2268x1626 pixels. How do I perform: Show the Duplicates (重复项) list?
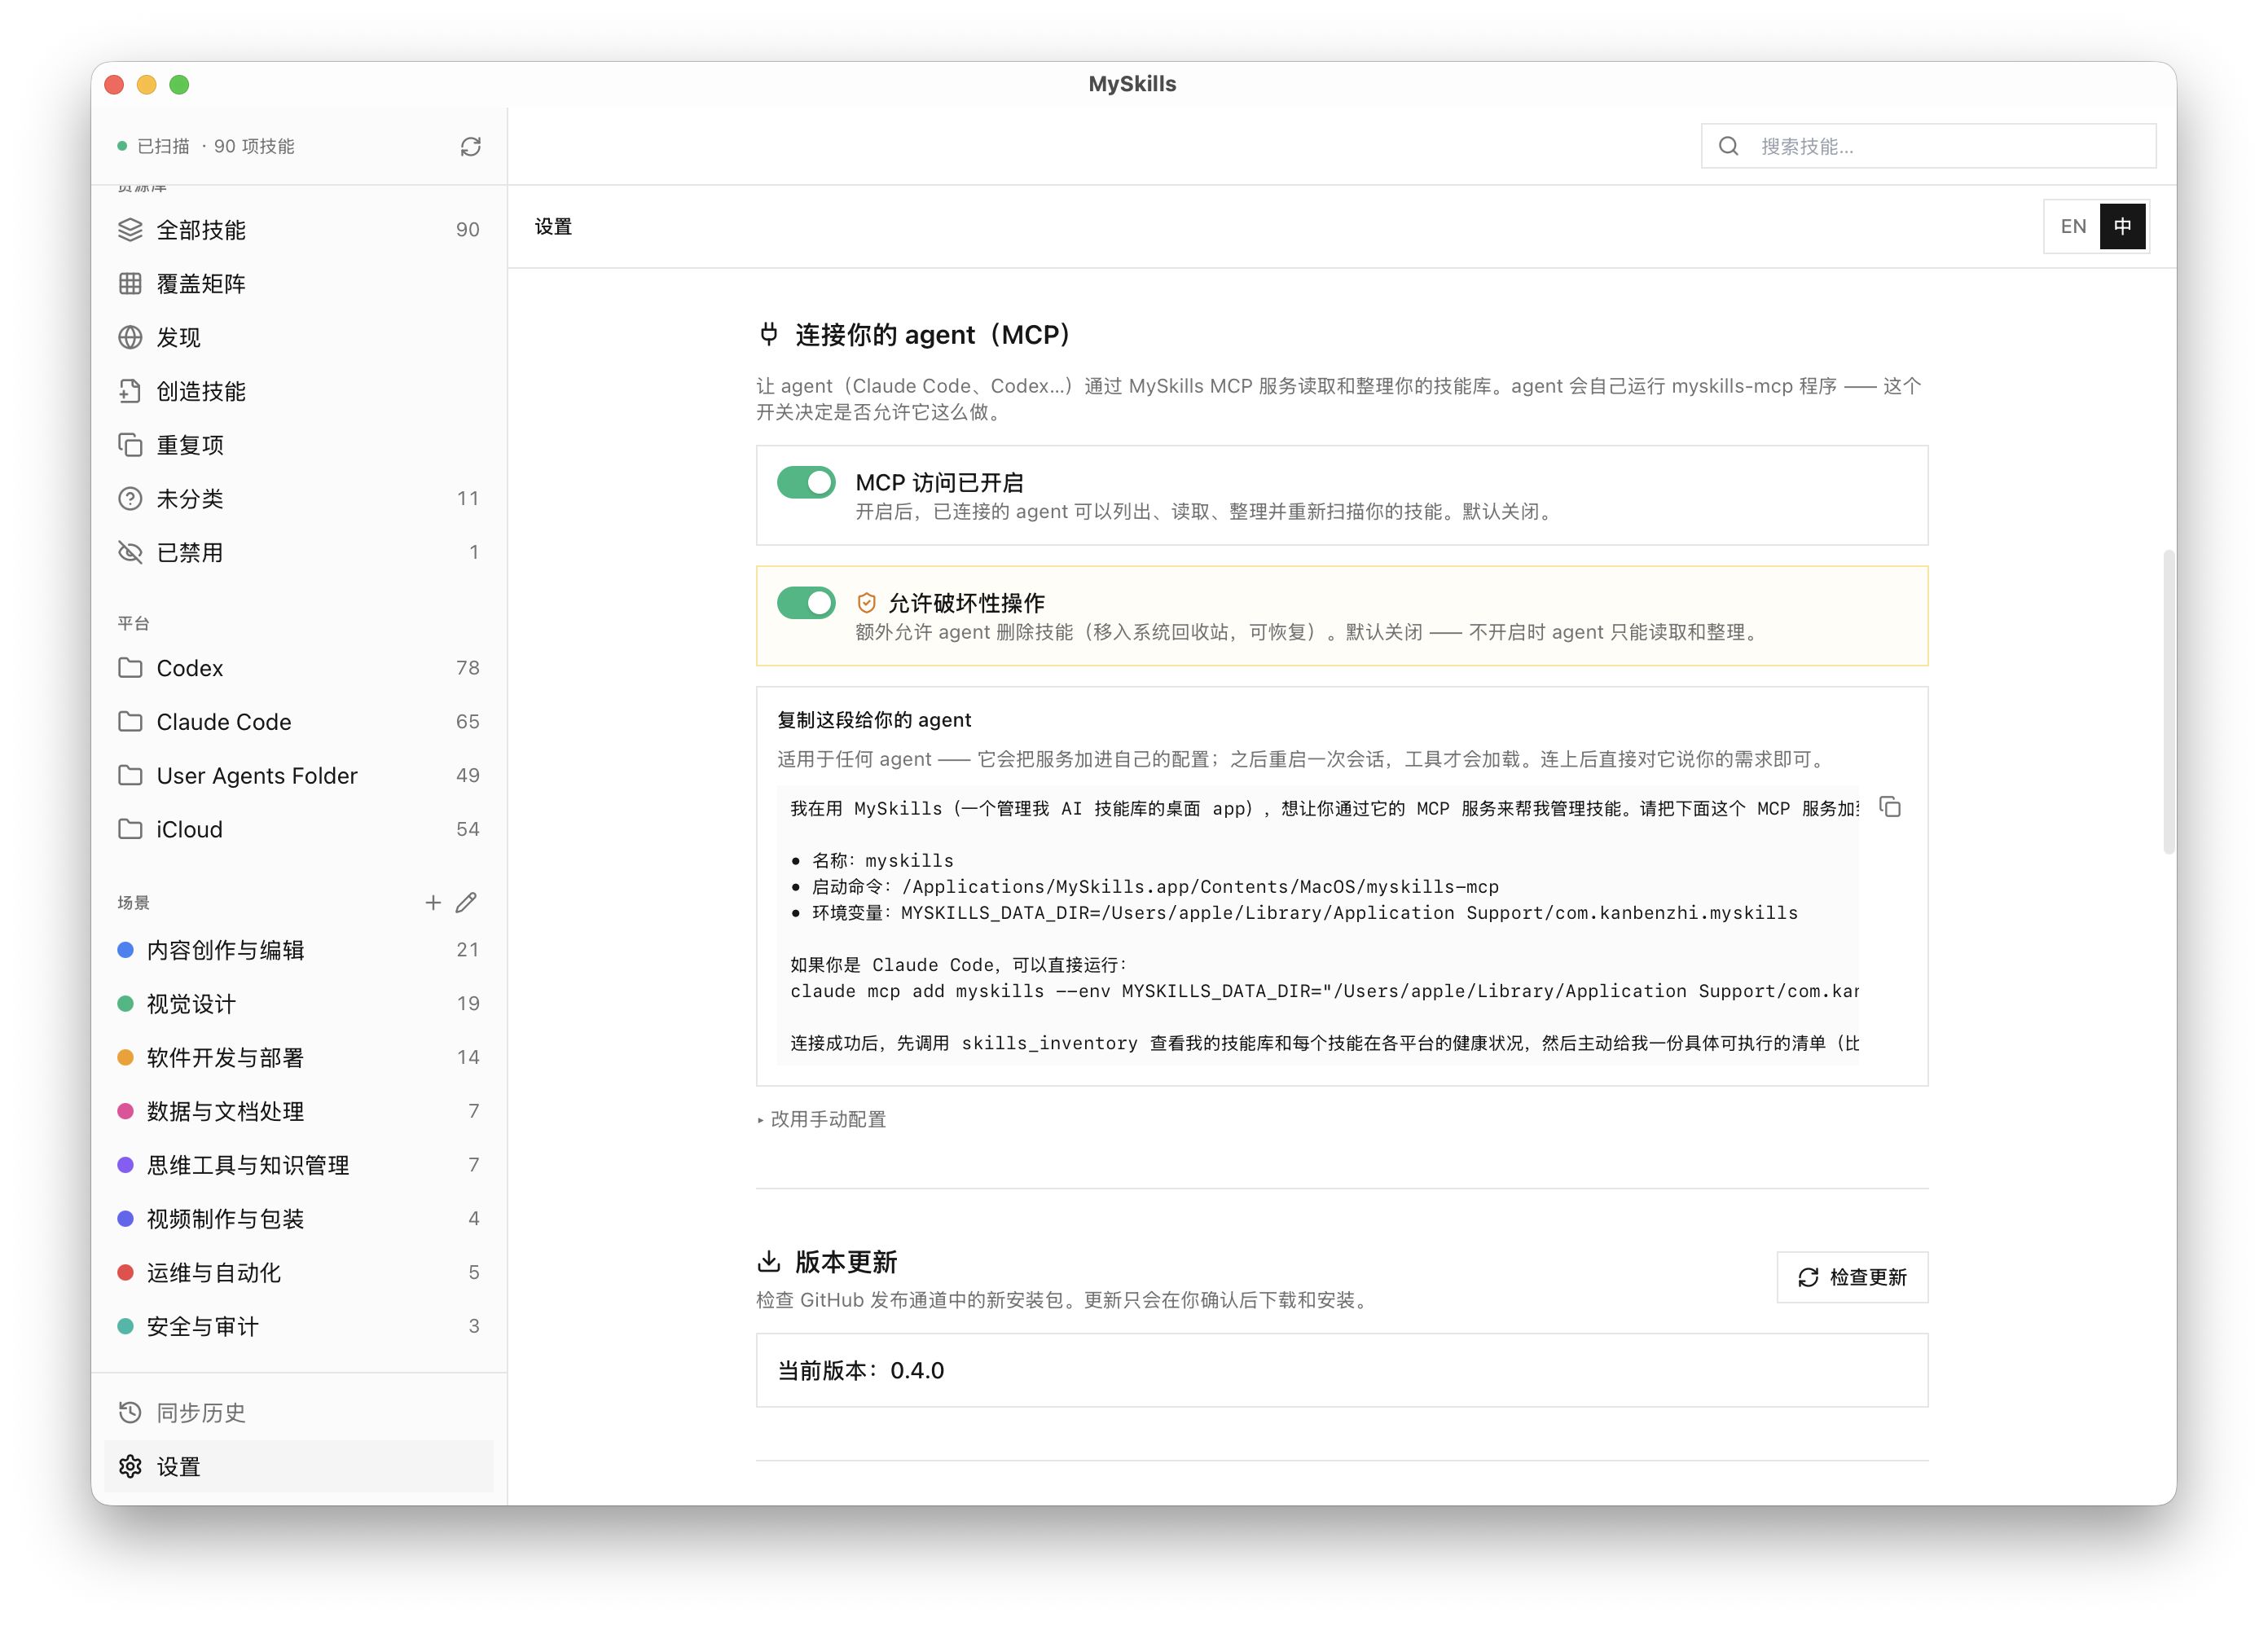click(x=298, y=445)
